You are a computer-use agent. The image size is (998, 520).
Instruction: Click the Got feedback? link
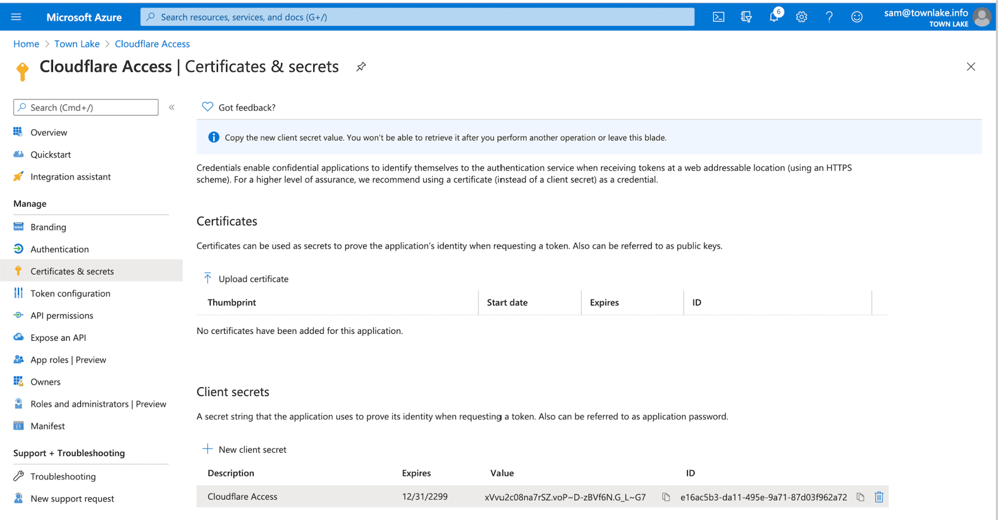247,108
